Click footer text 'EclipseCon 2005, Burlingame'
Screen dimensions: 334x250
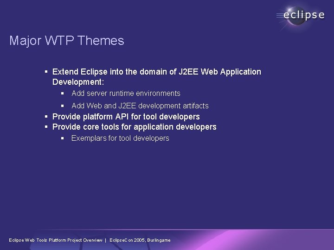tap(140, 240)
